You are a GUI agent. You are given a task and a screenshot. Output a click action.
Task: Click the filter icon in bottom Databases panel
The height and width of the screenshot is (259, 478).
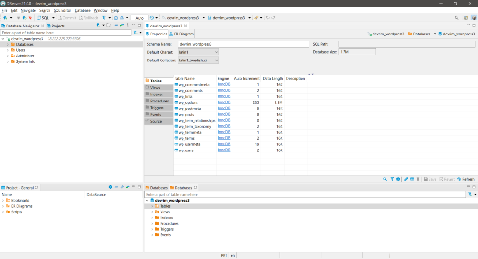point(470,194)
